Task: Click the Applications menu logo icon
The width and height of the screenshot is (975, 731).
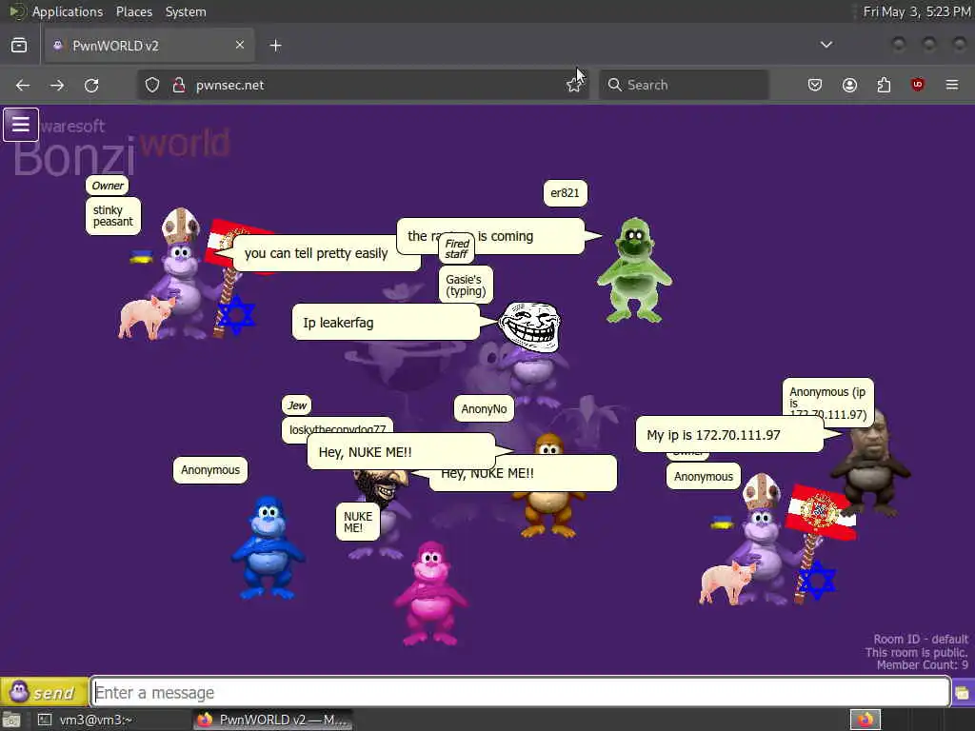Action: click(17, 11)
